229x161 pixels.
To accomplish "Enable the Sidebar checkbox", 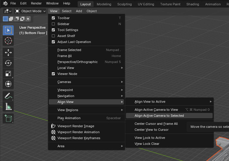I will [54, 24].
